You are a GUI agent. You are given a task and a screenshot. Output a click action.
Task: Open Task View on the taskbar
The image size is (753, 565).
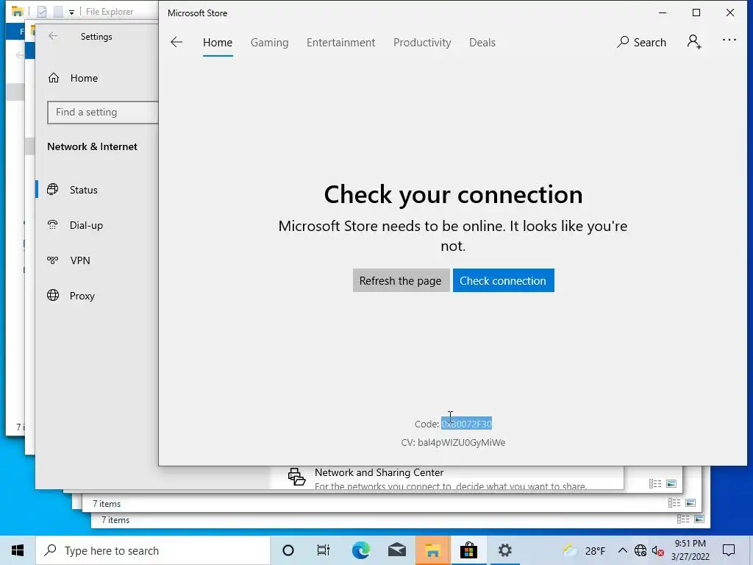point(324,550)
